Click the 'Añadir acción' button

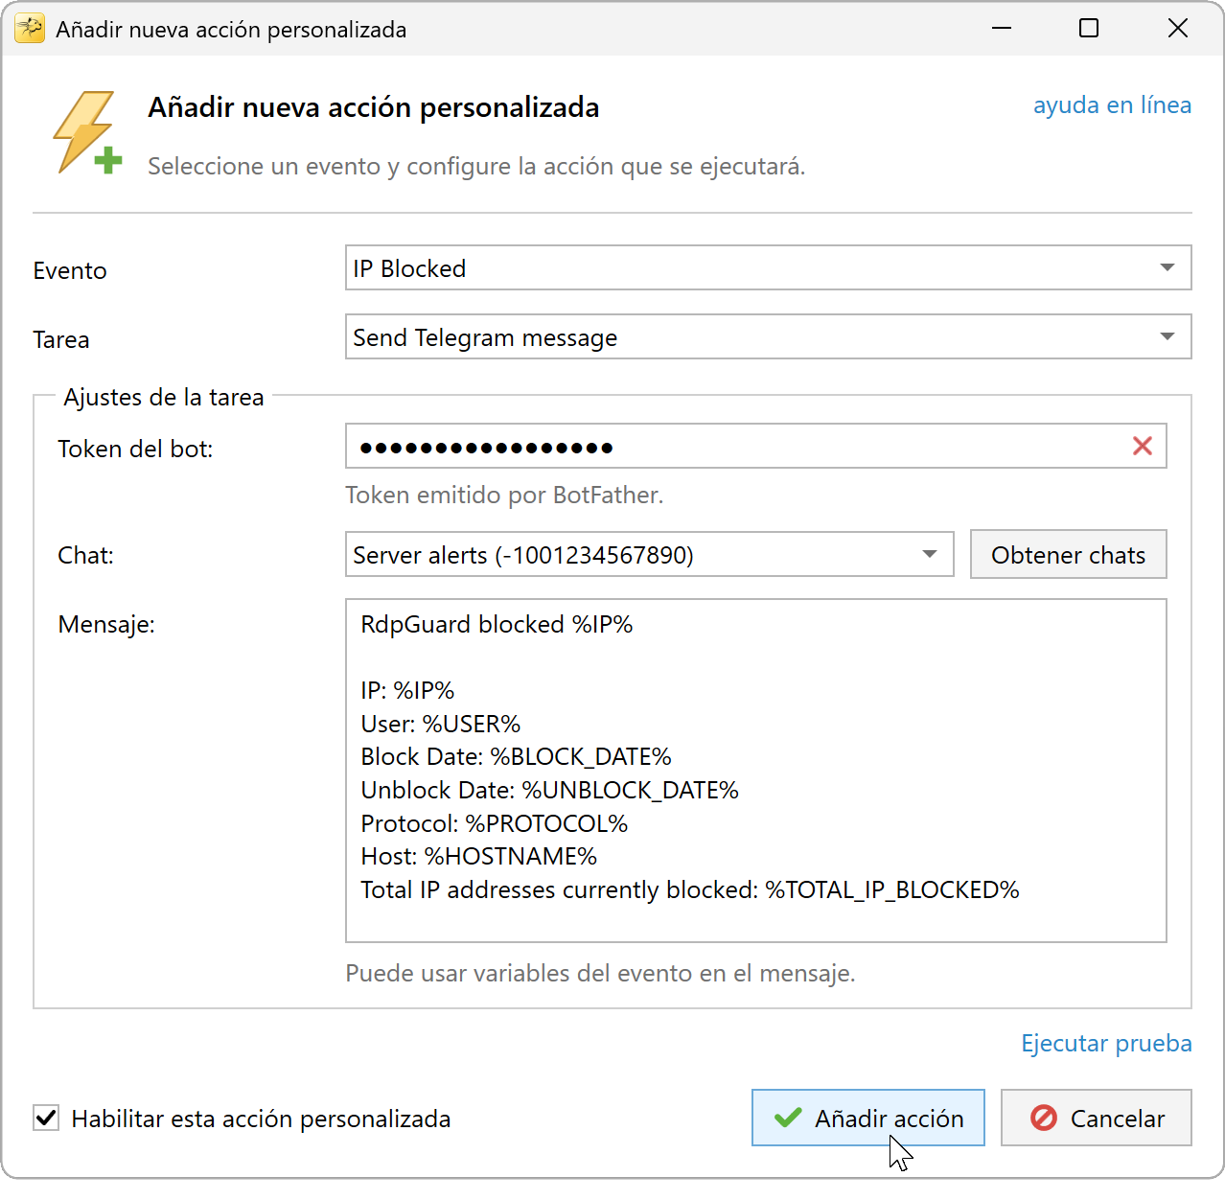pyautogui.click(x=867, y=1118)
